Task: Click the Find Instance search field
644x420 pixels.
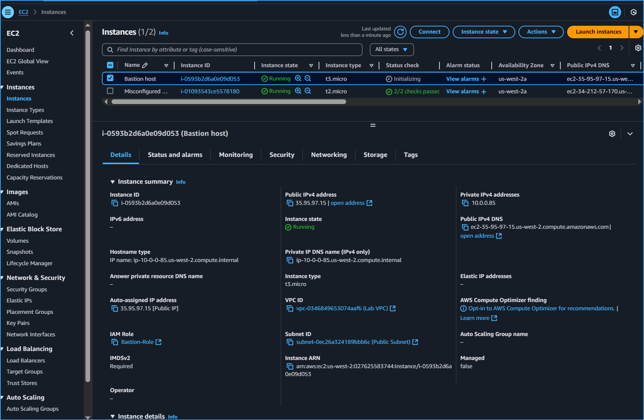Action: pyautogui.click(x=232, y=49)
